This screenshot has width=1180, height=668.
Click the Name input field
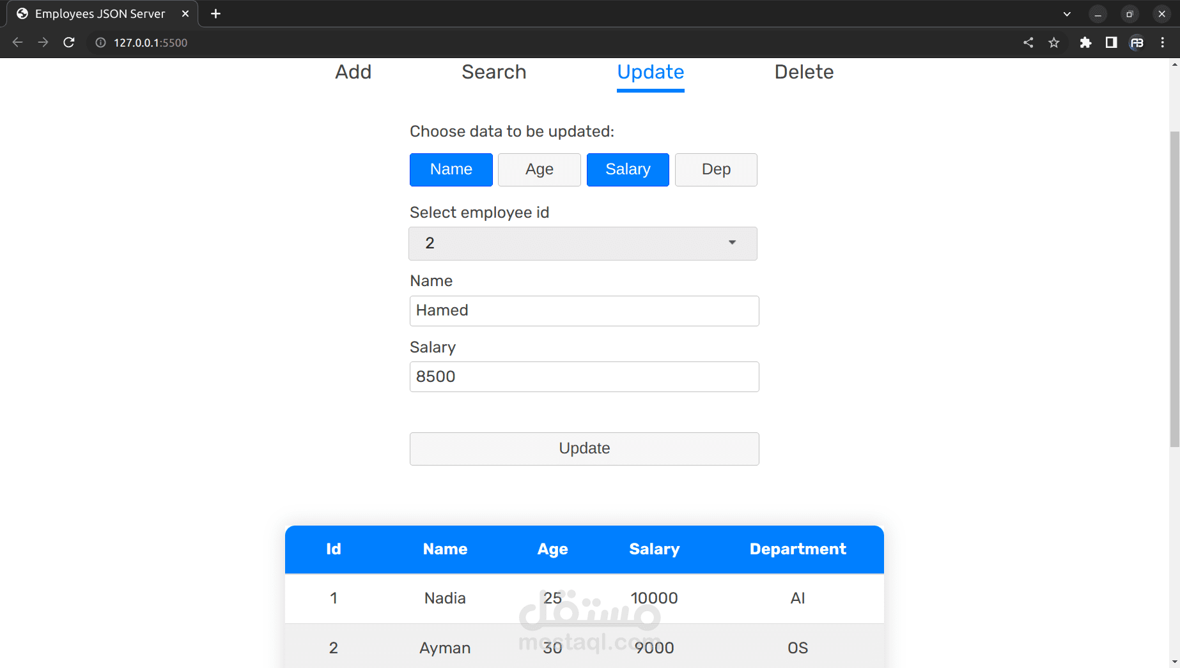pyautogui.click(x=584, y=311)
